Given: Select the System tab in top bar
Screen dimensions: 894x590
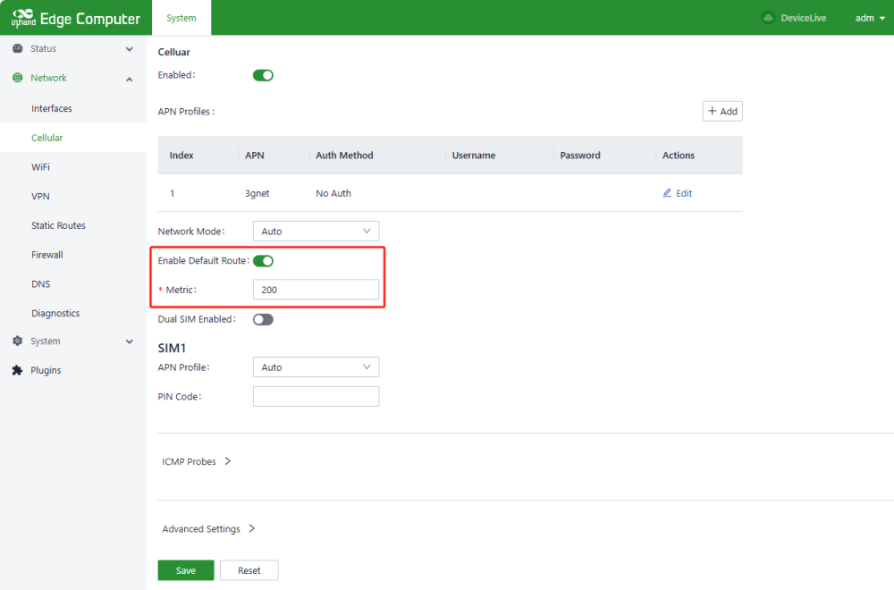Looking at the screenshot, I should pos(181,18).
